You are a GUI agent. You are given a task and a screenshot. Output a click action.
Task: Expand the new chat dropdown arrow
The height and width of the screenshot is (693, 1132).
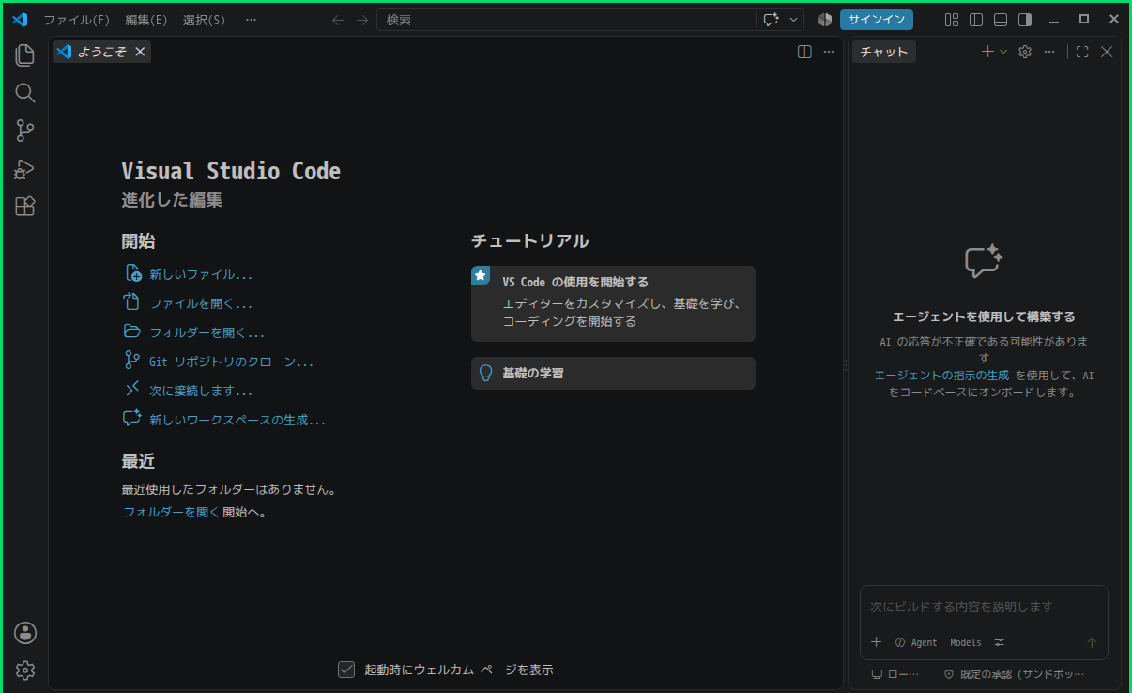(1003, 53)
